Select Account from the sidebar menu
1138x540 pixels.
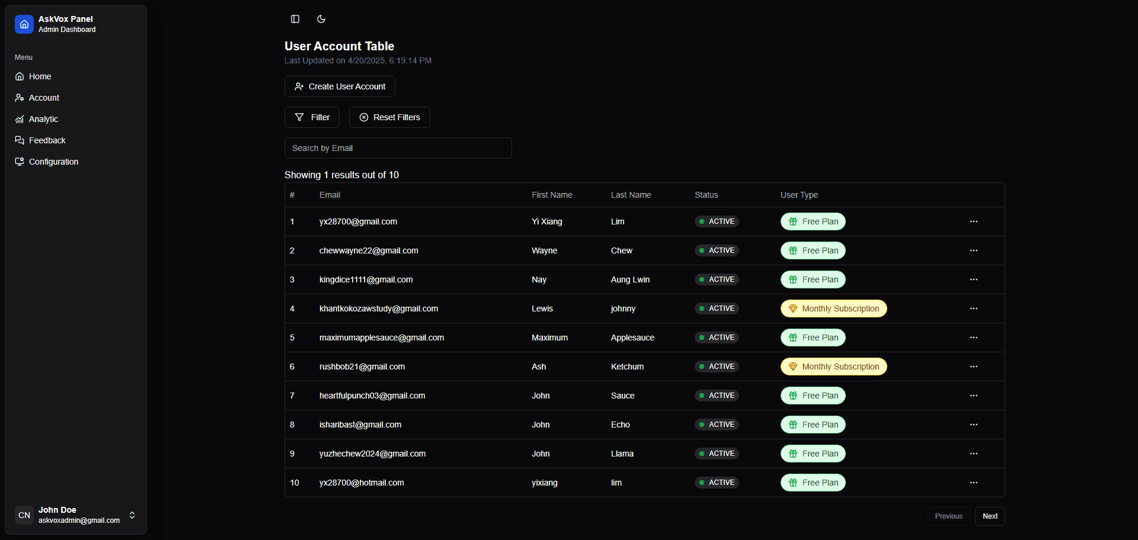pos(43,98)
